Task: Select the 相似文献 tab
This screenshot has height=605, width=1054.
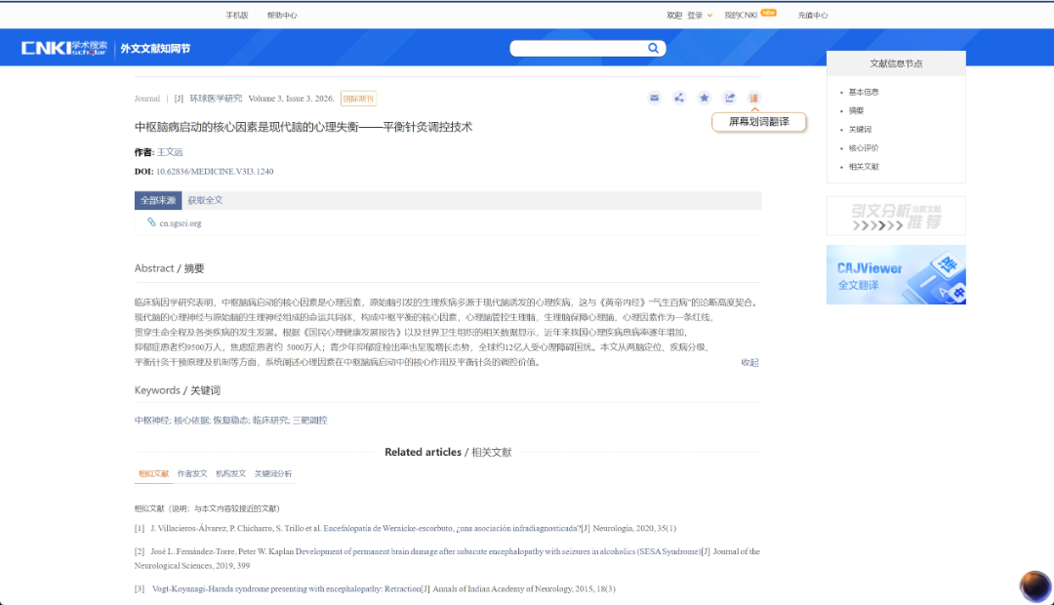Action: [153, 474]
